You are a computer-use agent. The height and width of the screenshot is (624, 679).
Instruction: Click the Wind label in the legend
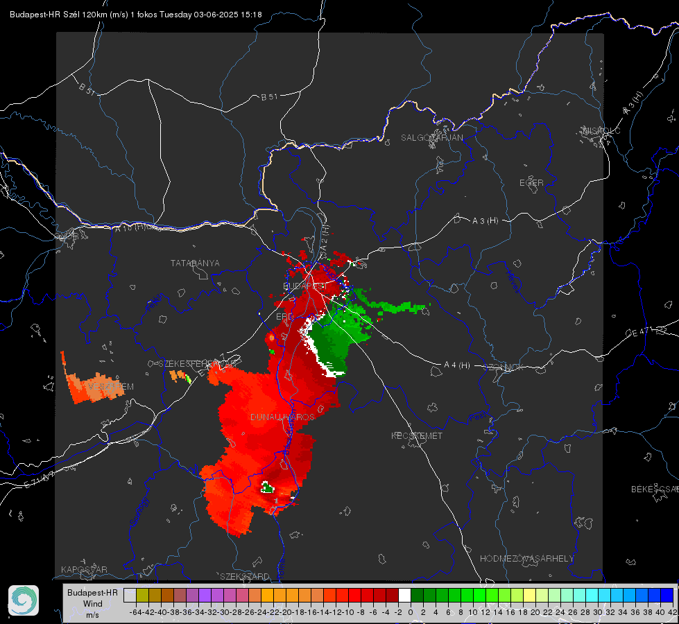click(93, 604)
